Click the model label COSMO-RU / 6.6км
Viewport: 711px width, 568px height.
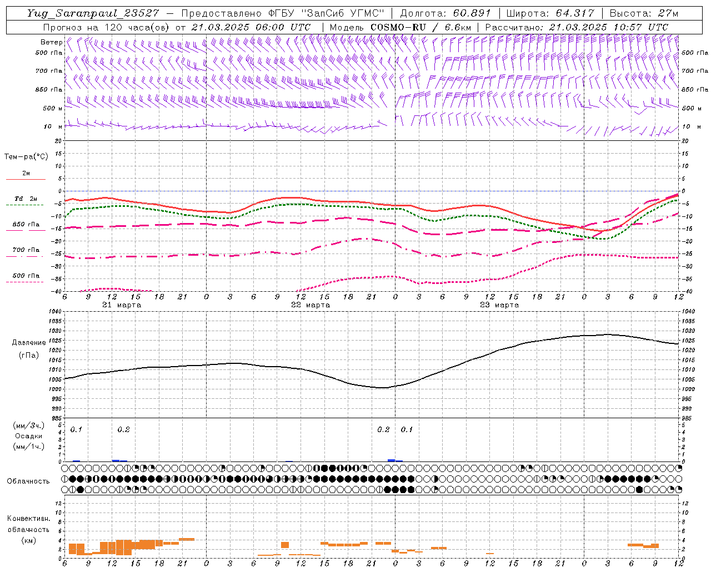420,27
